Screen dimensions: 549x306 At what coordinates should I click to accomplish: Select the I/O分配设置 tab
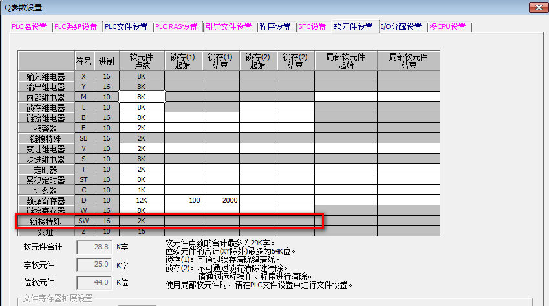pos(401,26)
